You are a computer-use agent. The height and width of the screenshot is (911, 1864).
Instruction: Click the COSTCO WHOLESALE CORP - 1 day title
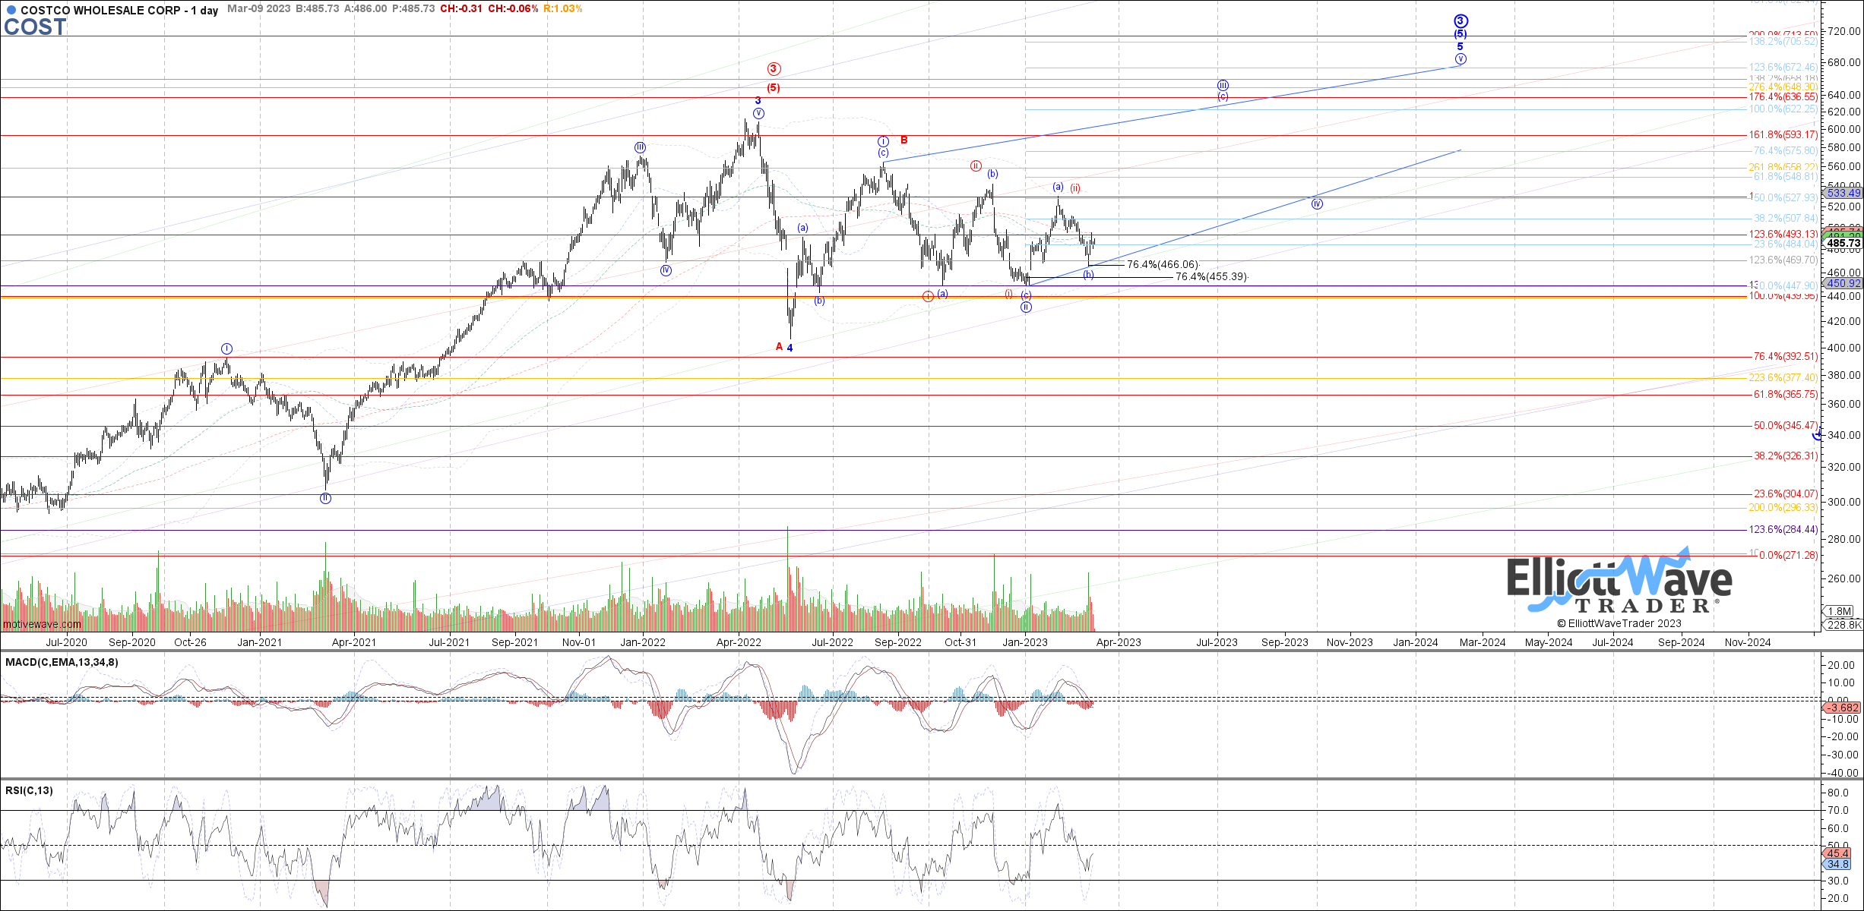click(x=119, y=11)
